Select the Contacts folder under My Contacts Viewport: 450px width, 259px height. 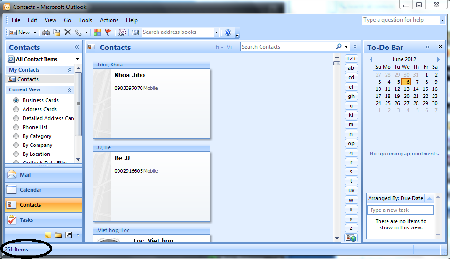(x=40, y=79)
